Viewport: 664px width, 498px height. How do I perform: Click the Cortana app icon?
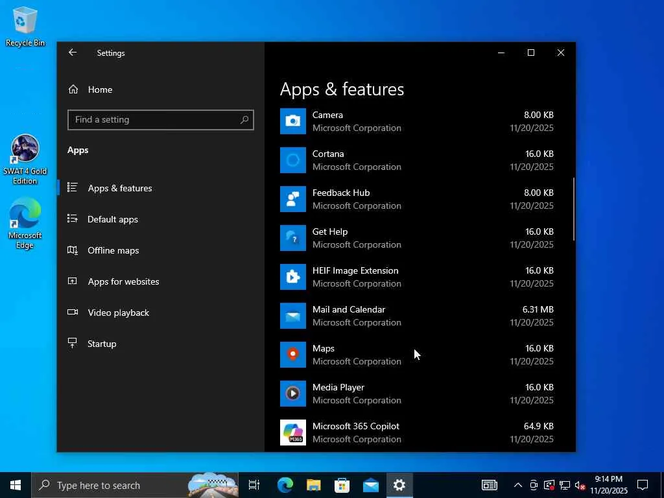292,160
